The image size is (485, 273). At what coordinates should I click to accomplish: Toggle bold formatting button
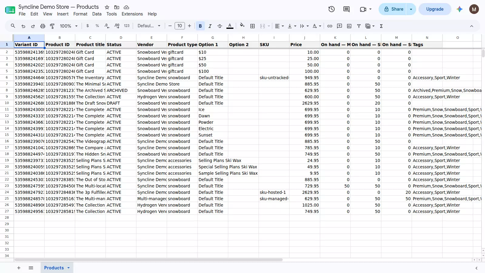(200, 26)
